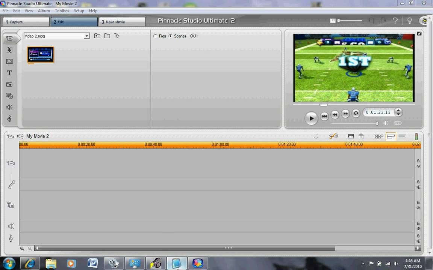Open the Video 2.mpg dropdown list

(x=87, y=36)
